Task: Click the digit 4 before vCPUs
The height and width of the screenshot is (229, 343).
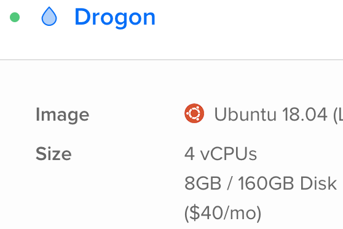Action: pos(189,154)
